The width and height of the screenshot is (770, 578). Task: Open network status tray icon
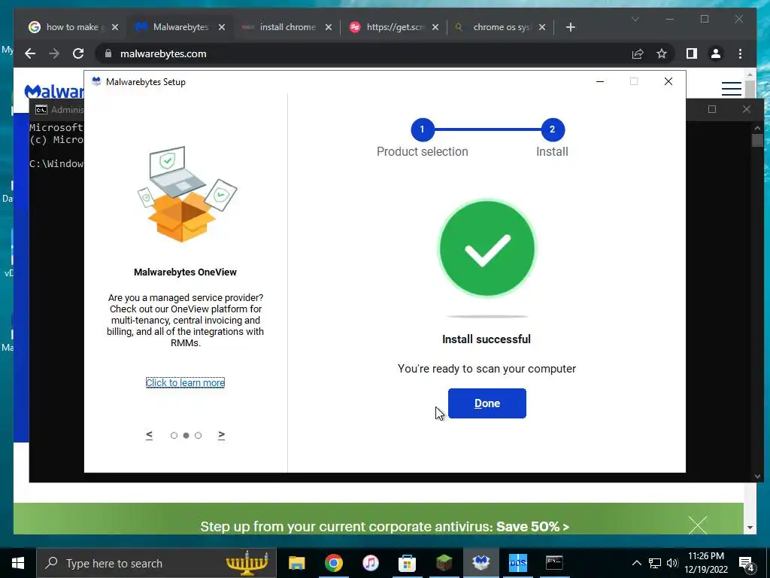pyautogui.click(x=655, y=563)
